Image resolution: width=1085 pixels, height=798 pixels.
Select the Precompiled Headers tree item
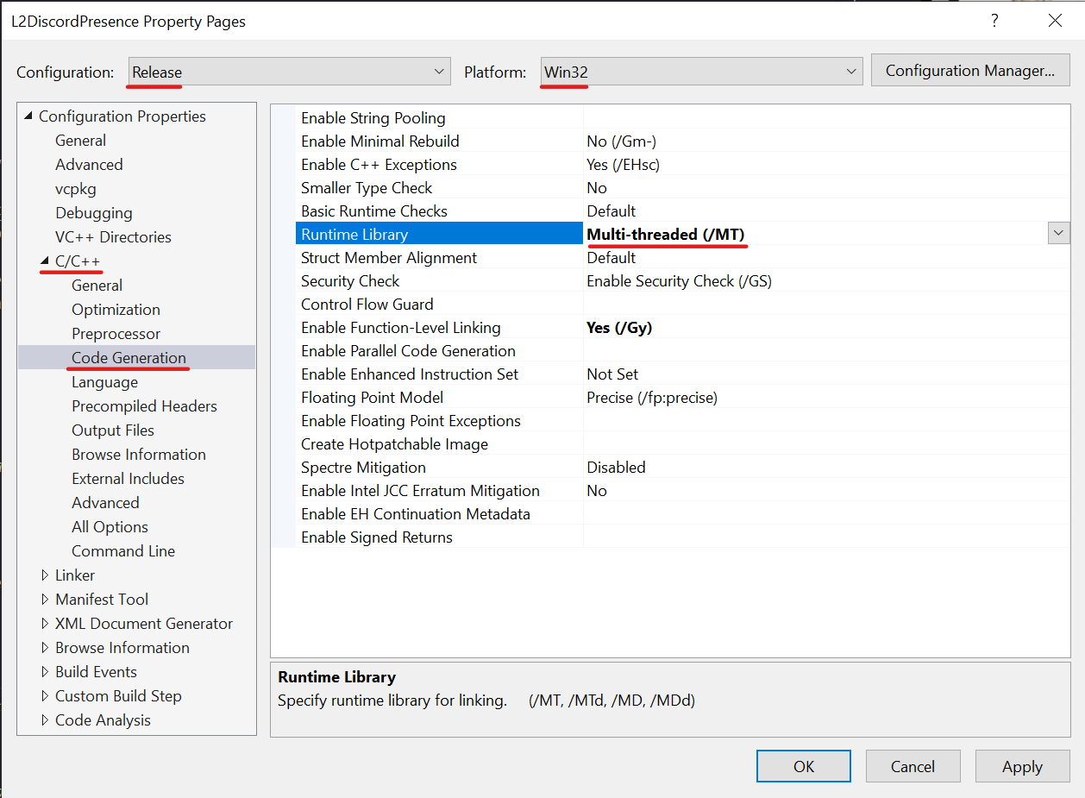point(144,406)
